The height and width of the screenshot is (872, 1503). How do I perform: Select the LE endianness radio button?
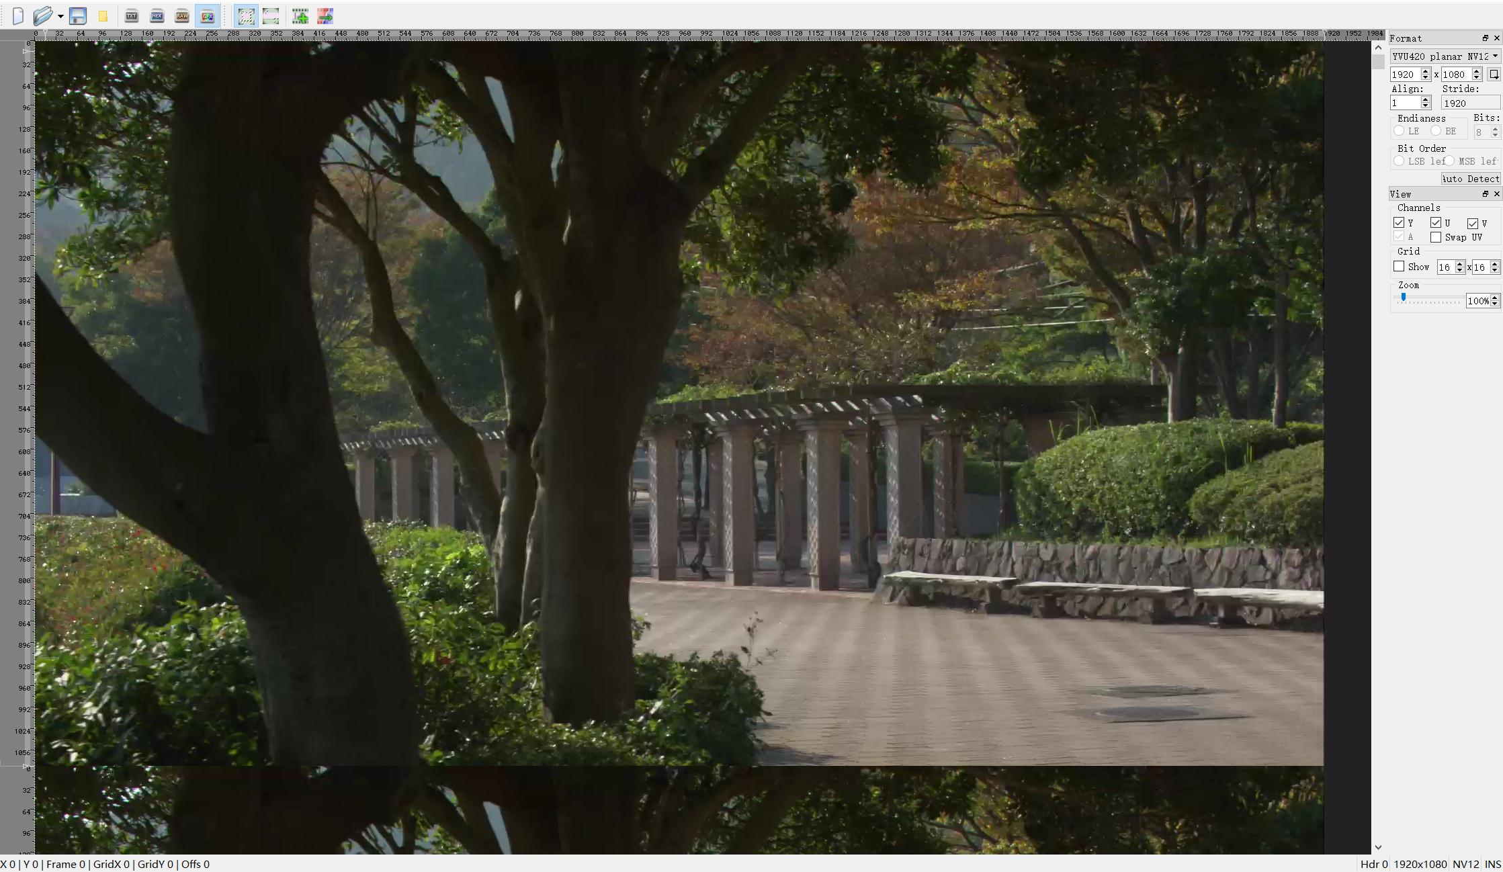click(x=1399, y=131)
